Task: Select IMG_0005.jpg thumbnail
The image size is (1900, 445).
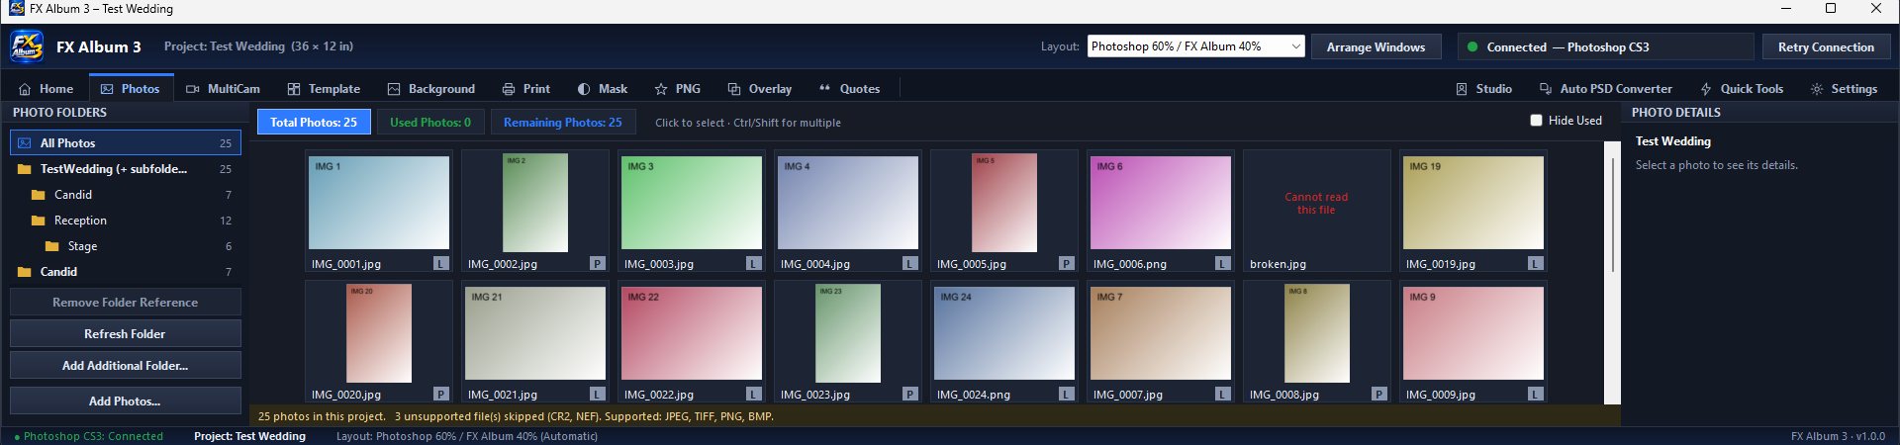Action: point(1004,211)
